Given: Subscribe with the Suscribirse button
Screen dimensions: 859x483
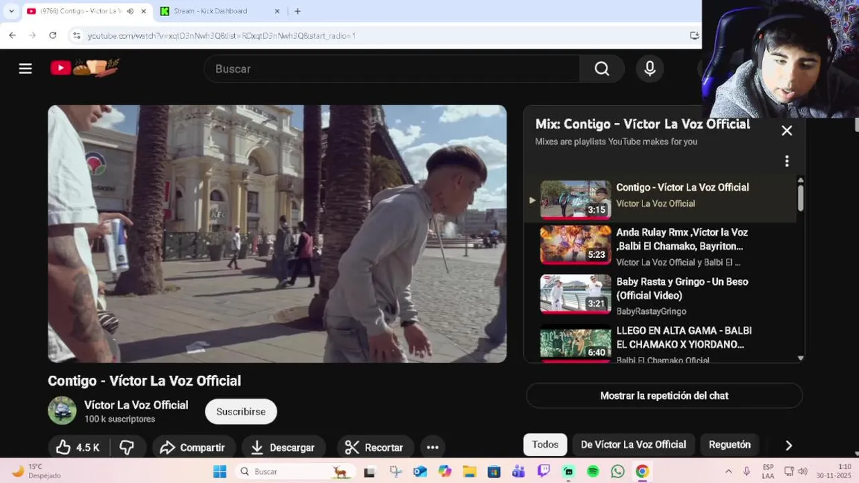Looking at the screenshot, I should click(x=241, y=411).
